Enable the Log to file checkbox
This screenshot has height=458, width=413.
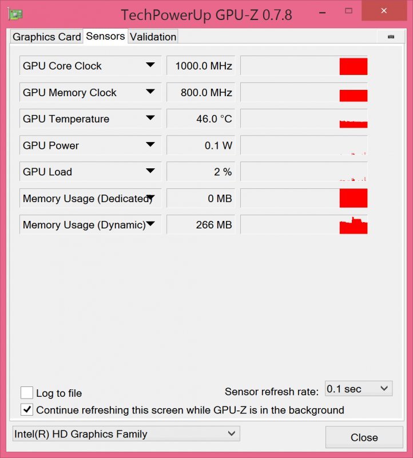26,393
